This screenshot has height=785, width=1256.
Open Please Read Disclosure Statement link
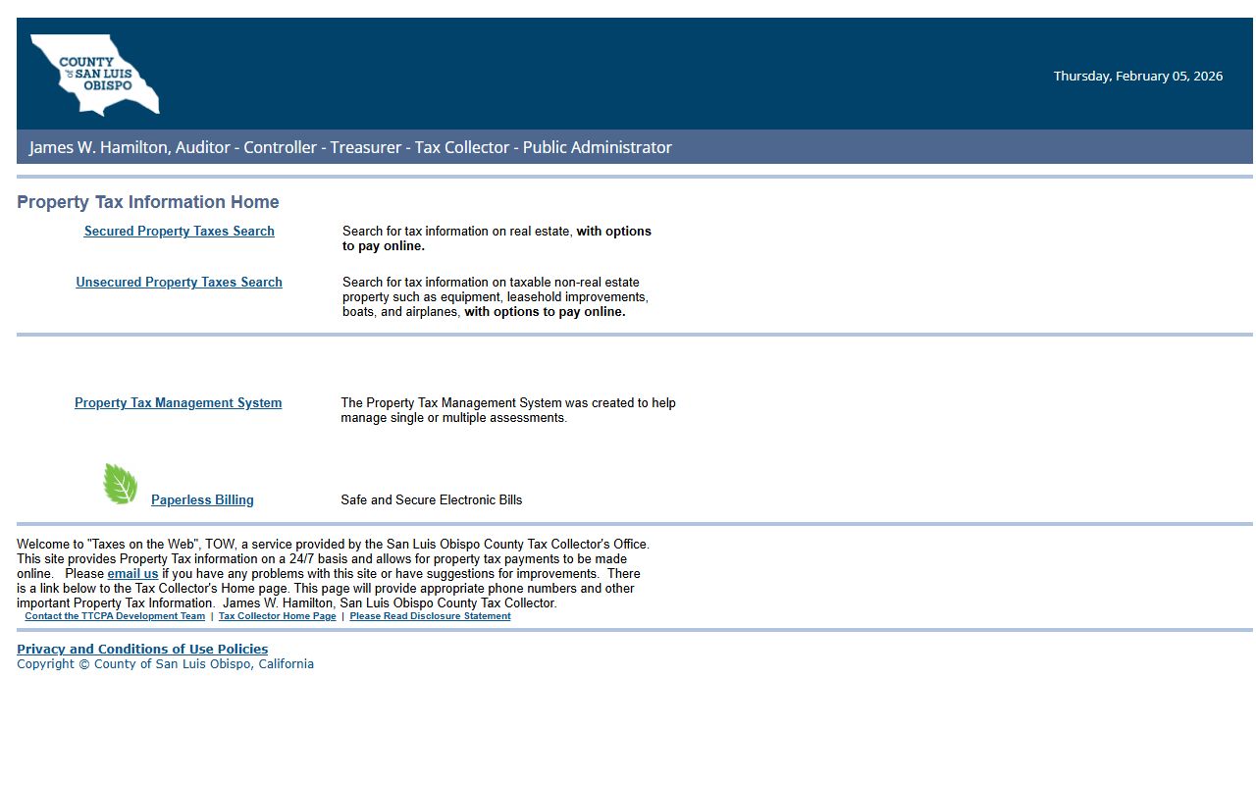(430, 616)
